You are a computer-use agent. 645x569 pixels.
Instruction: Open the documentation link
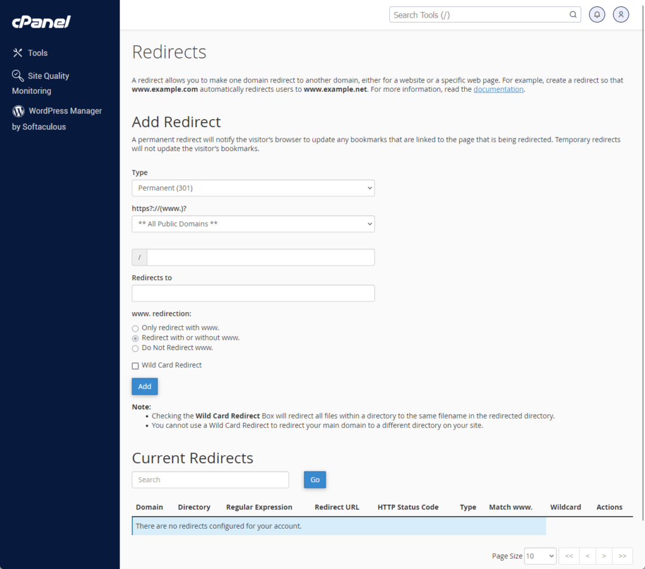[498, 89]
